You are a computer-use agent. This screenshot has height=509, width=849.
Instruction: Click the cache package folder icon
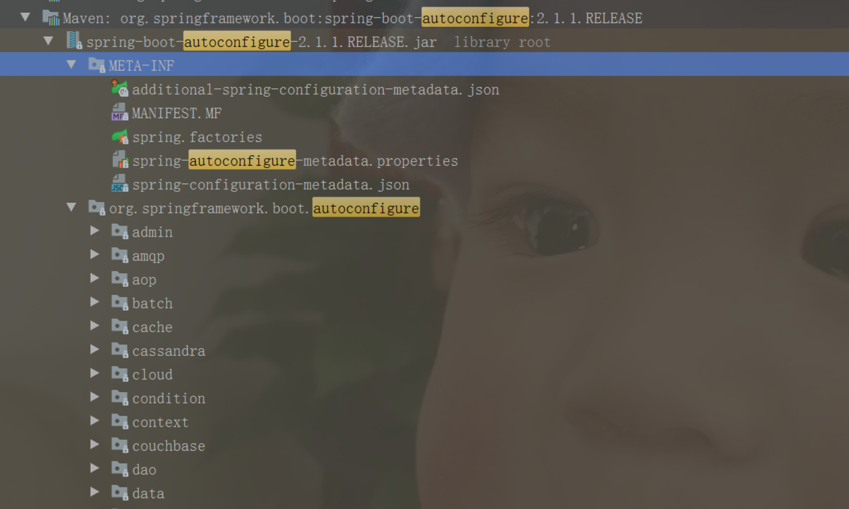(x=120, y=327)
